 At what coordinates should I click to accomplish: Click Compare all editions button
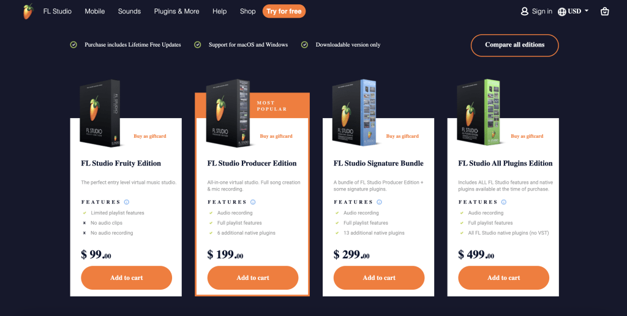pyautogui.click(x=514, y=45)
